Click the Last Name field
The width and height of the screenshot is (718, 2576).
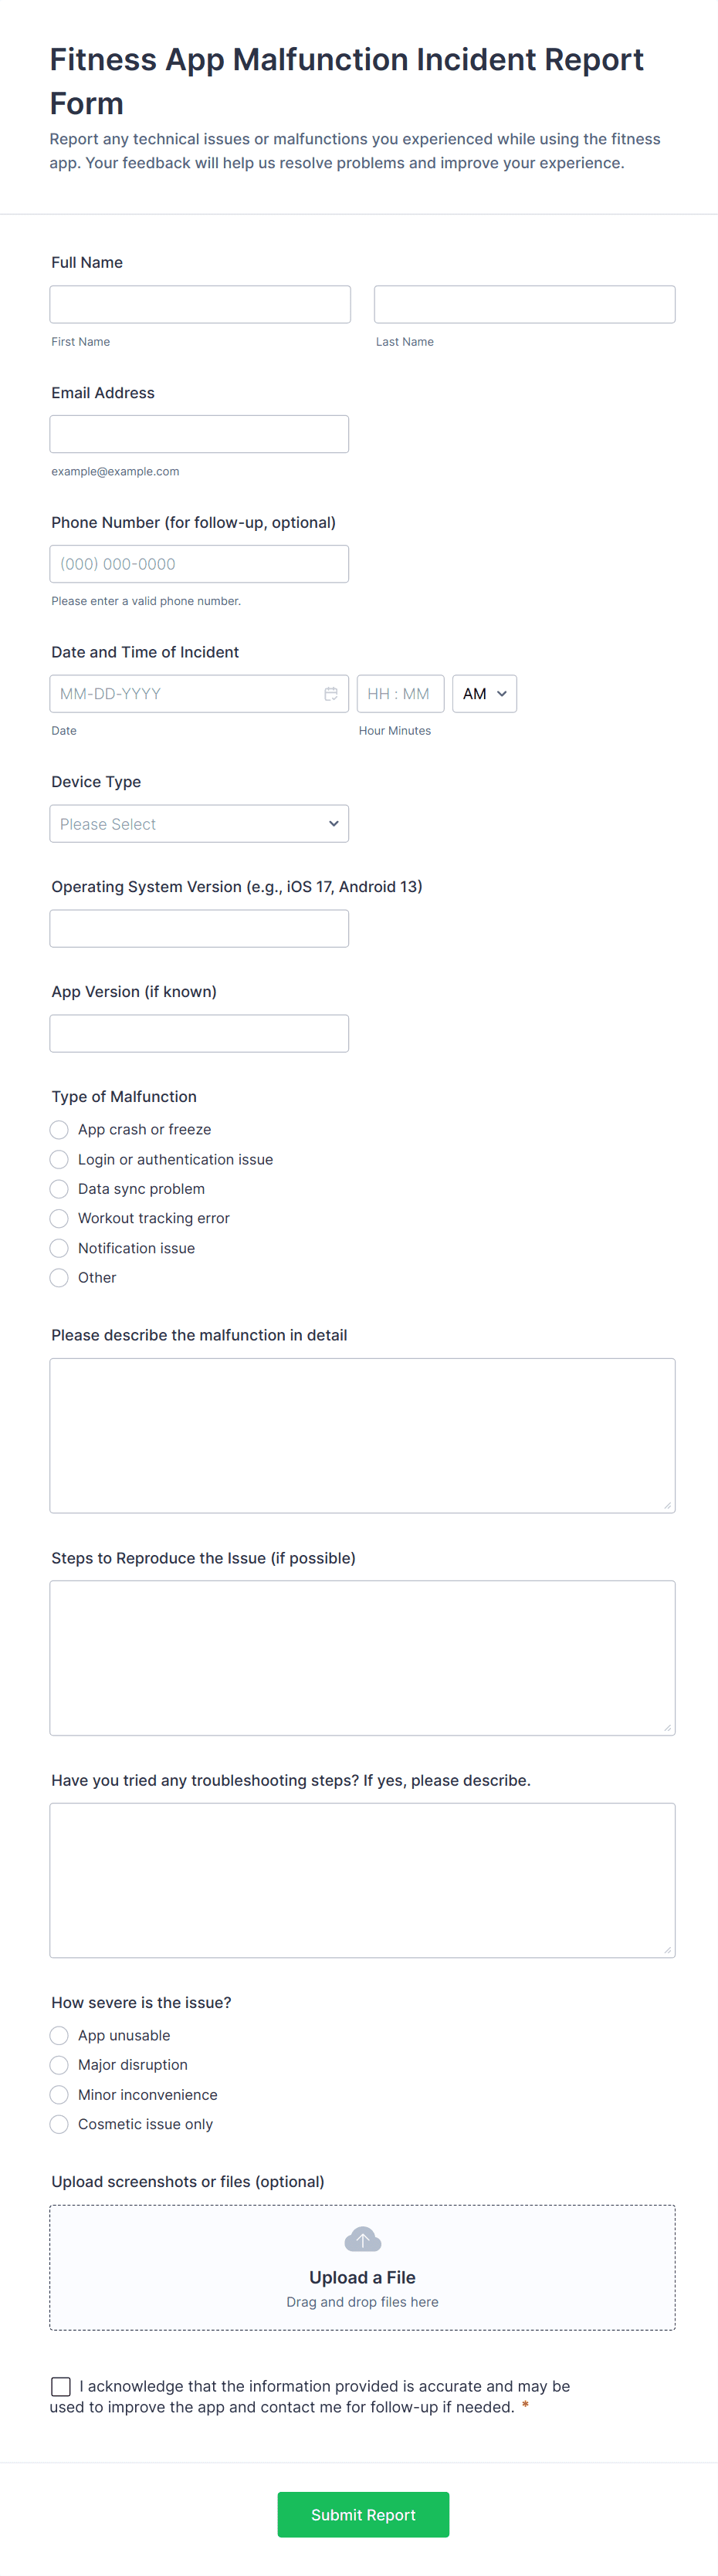click(523, 303)
